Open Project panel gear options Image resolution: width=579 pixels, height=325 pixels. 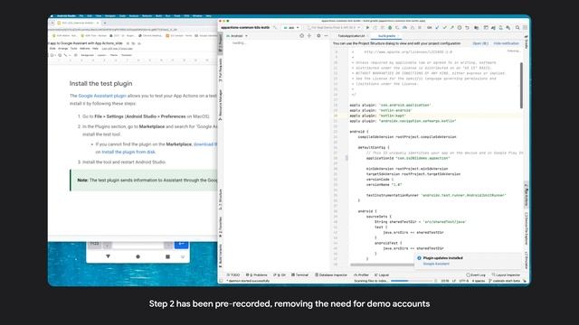[x=318, y=36]
